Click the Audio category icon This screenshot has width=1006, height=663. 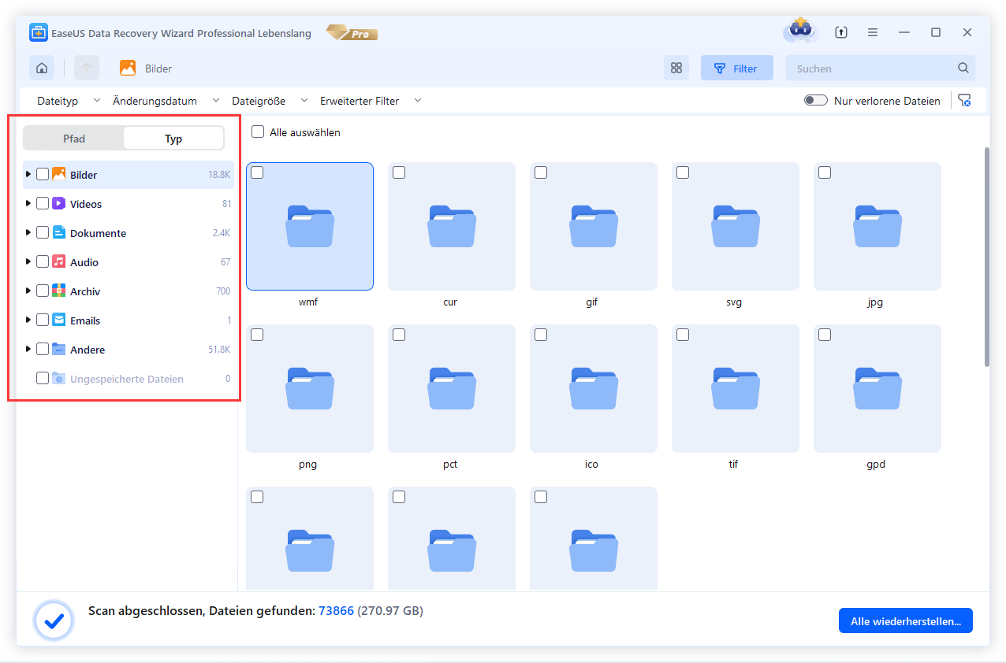point(59,262)
